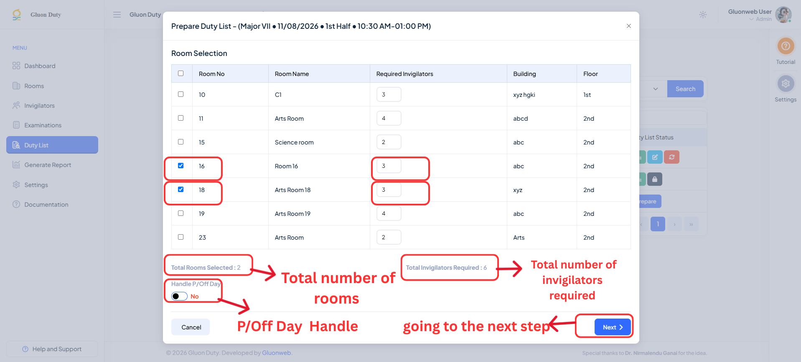Edit required invigilators for room 16
This screenshot has width=801, height=362.
pyautogui.click(x=389, y=166)
